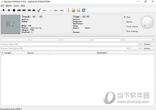Click the Destination column header
156x110 pixels.
click(102, 53)
